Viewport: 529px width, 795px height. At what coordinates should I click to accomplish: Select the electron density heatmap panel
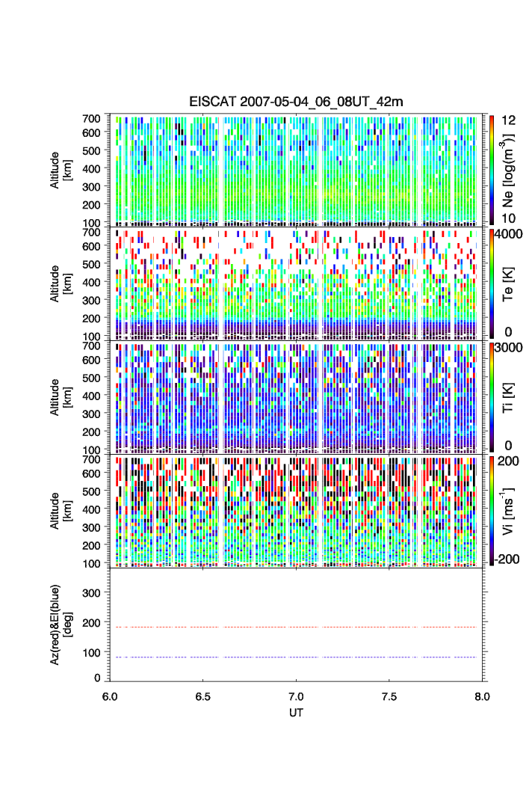[296, 170]
